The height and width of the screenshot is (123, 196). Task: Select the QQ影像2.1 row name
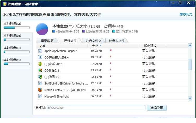(52, 70)
